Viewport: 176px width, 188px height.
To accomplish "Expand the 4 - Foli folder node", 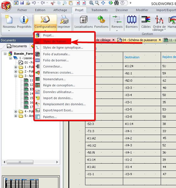I will [x=16, y=112].
